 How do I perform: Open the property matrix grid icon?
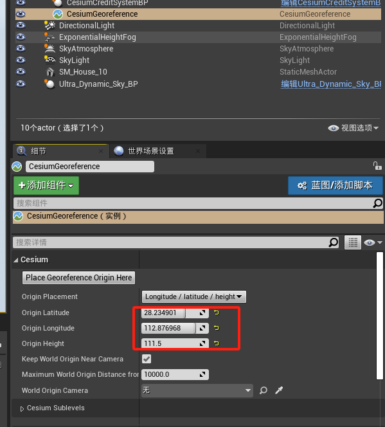point(353,242)
